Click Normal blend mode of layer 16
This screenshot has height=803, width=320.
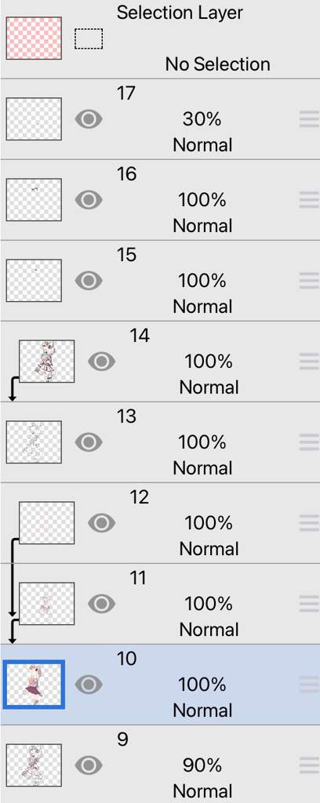203,225
